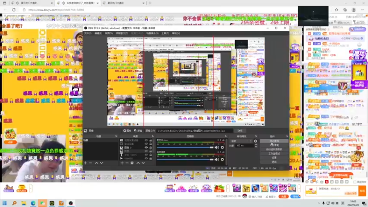Click the 开始录制 start recording button
Viewport: 368px width, 207px height.
coord(274,145)
